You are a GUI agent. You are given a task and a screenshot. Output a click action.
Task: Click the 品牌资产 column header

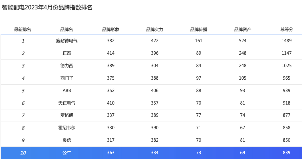tap(243, 29)
